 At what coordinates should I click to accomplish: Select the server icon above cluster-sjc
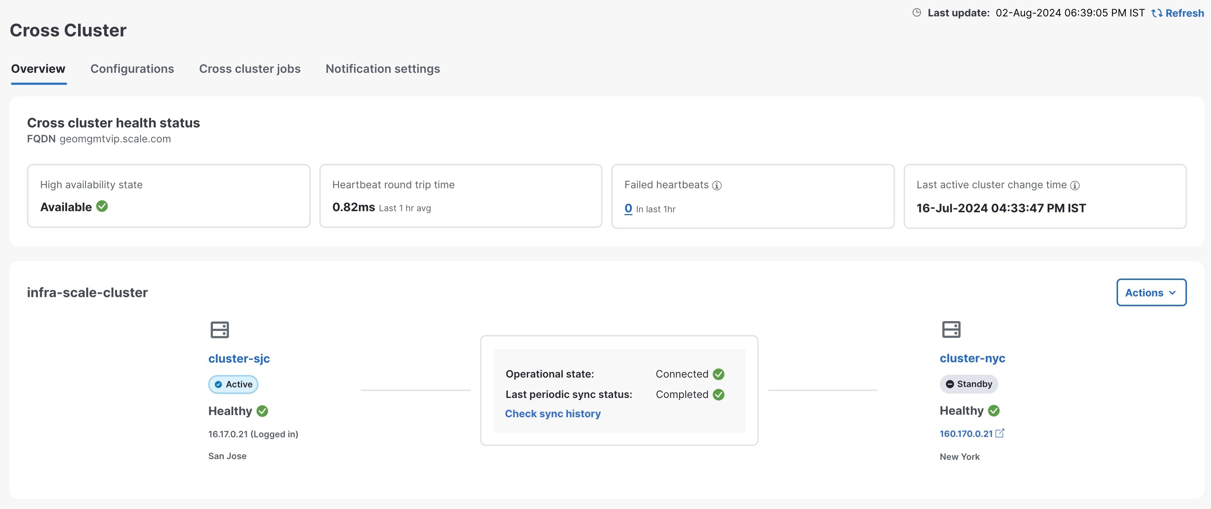point(219,329)
